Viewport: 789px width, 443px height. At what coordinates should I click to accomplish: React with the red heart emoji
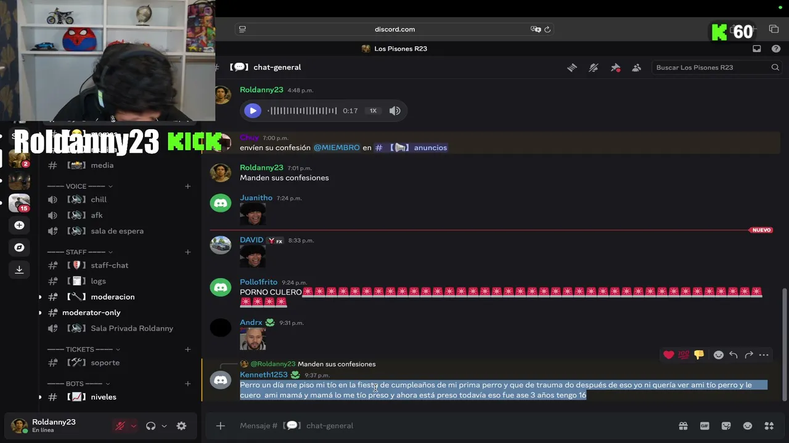(x=669, y=354)
